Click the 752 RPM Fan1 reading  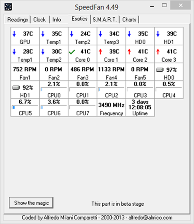25,69
